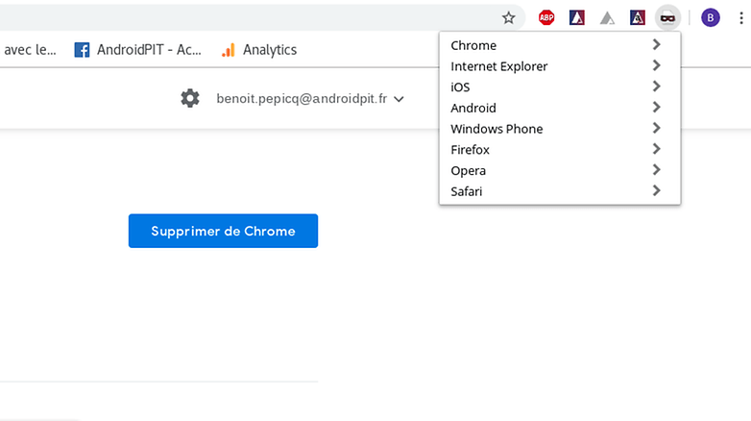Click the dark blue triangle extension icon left of the mask
The width and height of the screenshot is (751, 421).
[638, 18]
